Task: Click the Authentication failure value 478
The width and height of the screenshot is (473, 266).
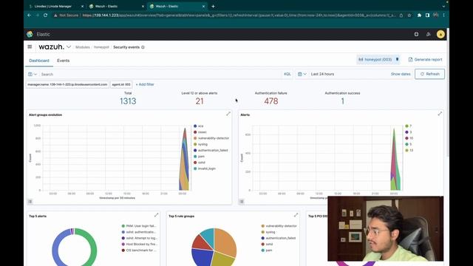Action: pos(271,101)
